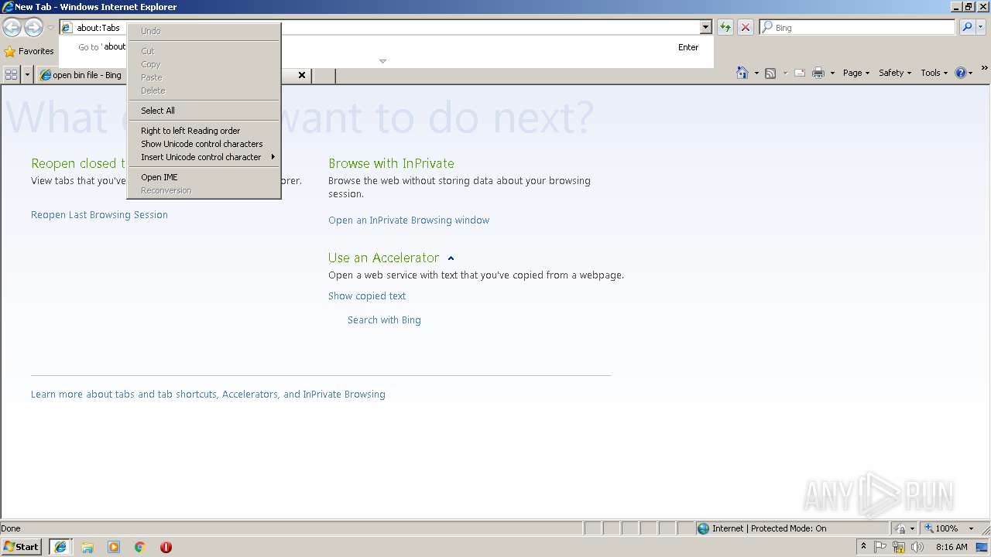Click the Browse with InPrivate heading
This screenshot has height=557, width=991.
click(391, 163)
